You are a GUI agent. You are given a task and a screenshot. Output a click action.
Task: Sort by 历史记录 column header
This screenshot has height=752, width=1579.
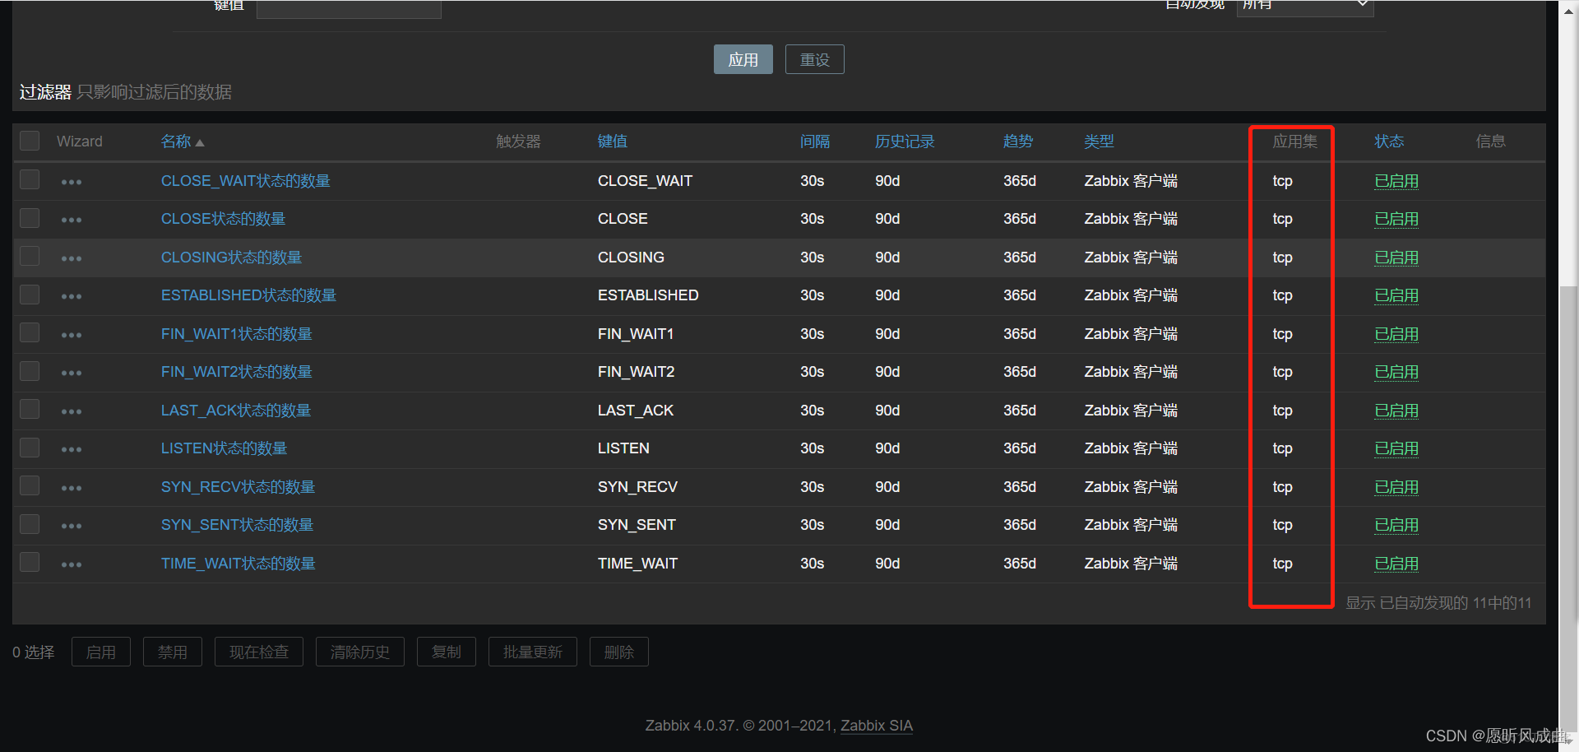[905, 142]
